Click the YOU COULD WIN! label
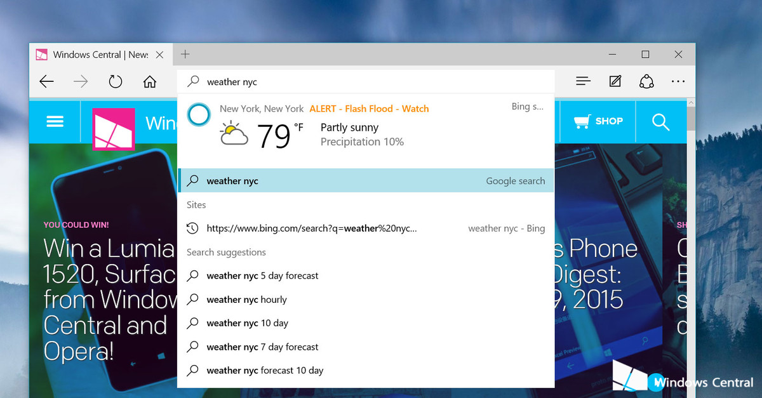Viewport: 762px width, 398px height. coord(76,225)
